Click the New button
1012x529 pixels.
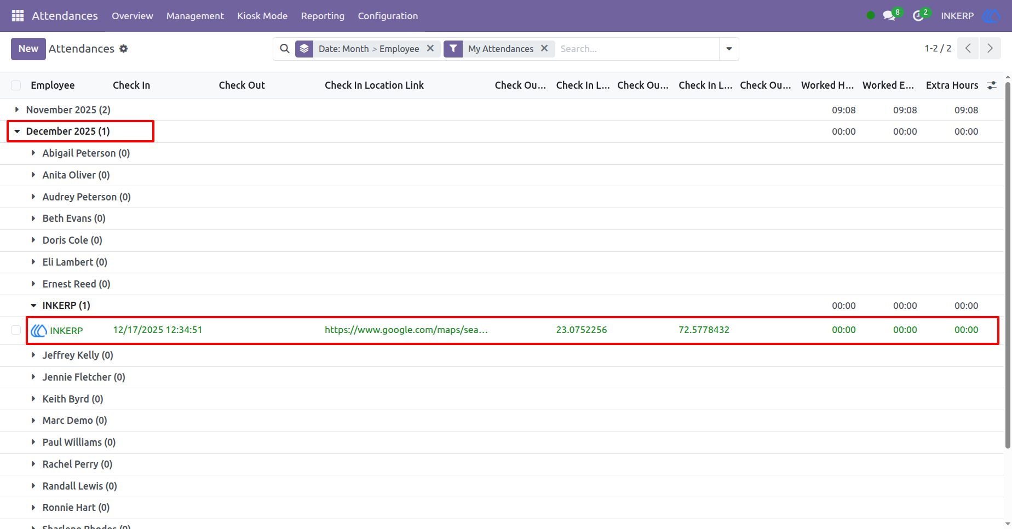click(x=28, y=49)
